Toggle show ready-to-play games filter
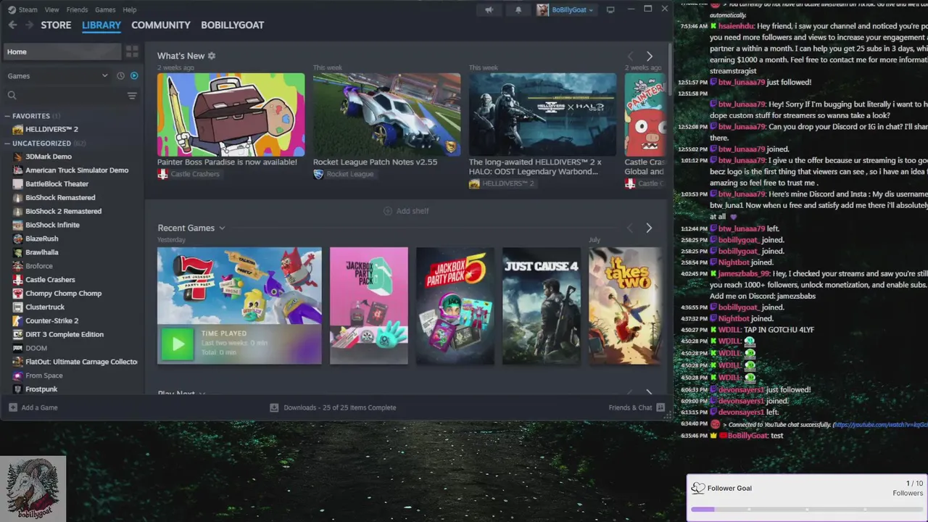The image size is (928, 522). pyautogui.click(x=134, y=75)
